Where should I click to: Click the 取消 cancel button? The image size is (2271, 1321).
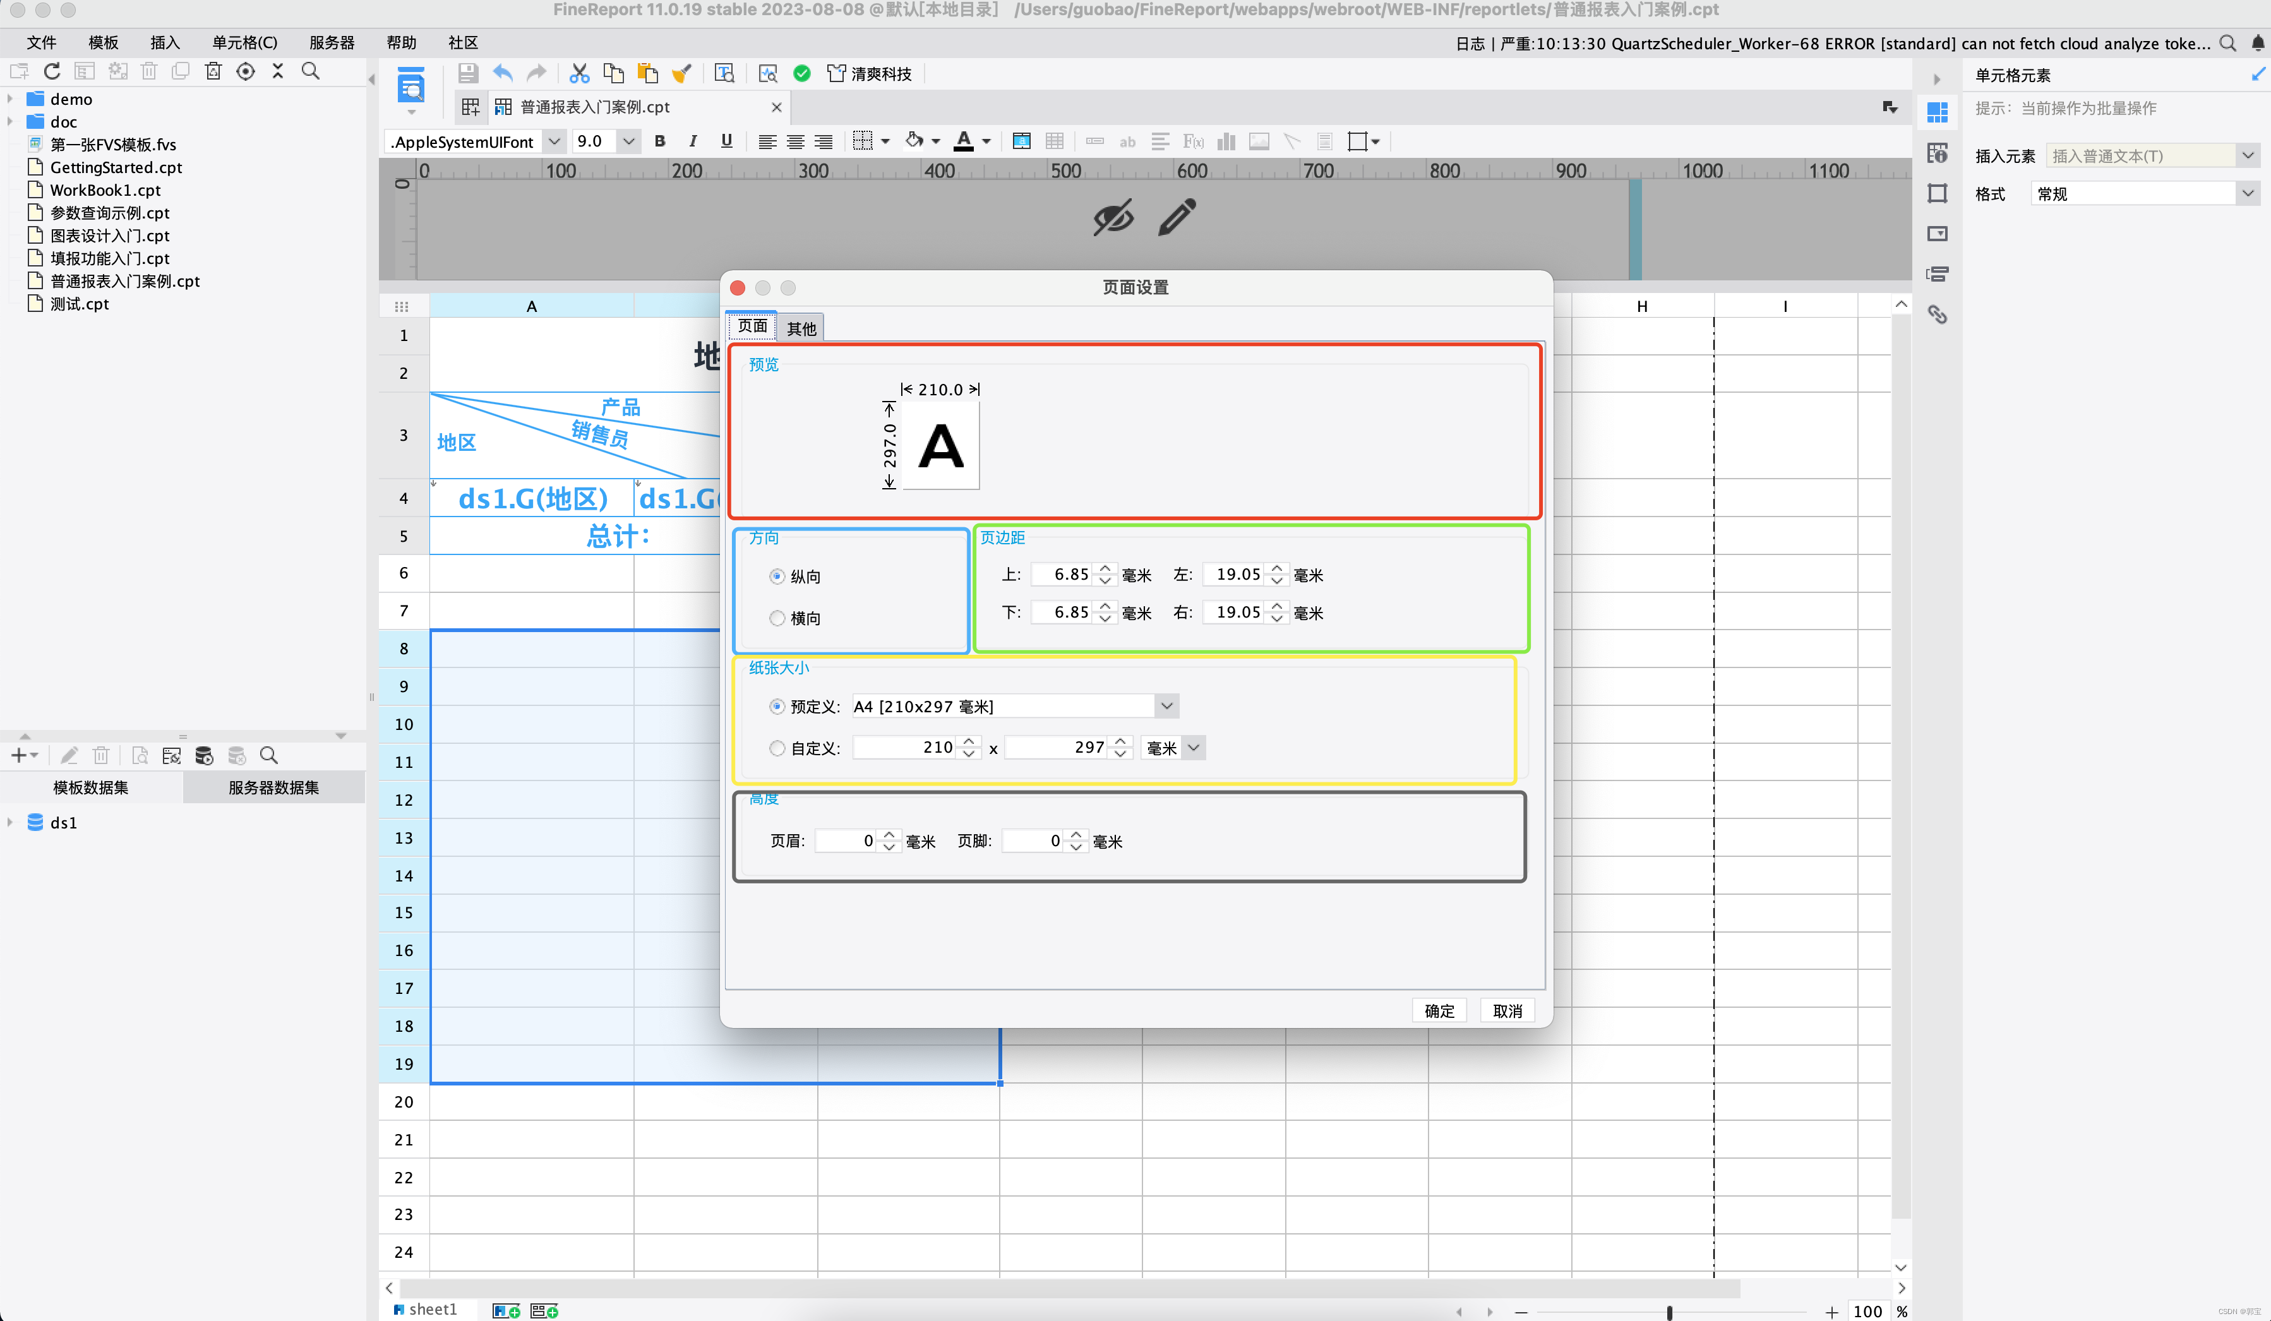coord(1507,1010)
